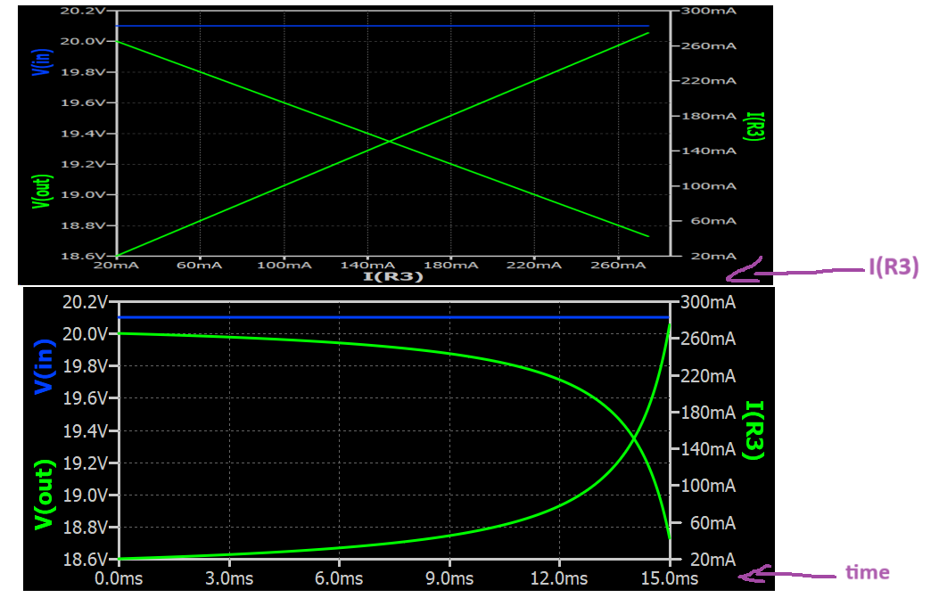Click the 12.0ms tick on the time axis
The image size is (939, 606).
pyautogui.click(x=559, y=578)
